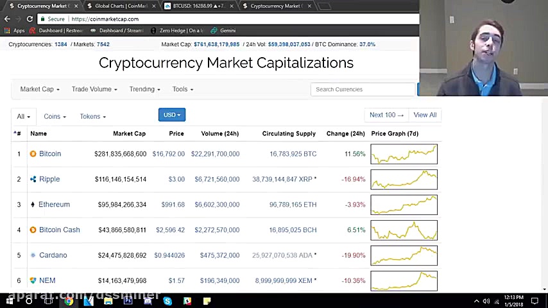Open the Ethereum name link
Viewport: 548px width, 308px height.
click(54, 205)
